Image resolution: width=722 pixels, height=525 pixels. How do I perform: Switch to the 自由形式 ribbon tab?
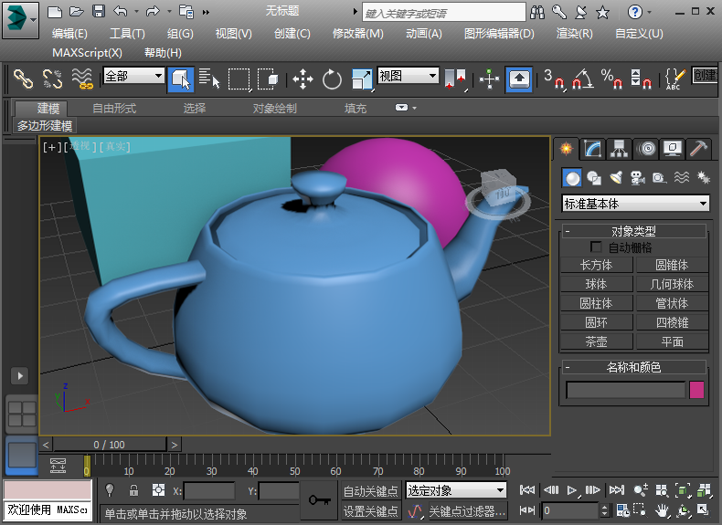click(x=114, y=109)
